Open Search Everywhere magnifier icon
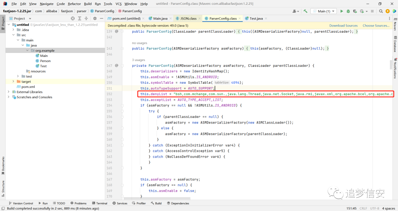Screen dimensions: 398x211 [x=381, y=11]
